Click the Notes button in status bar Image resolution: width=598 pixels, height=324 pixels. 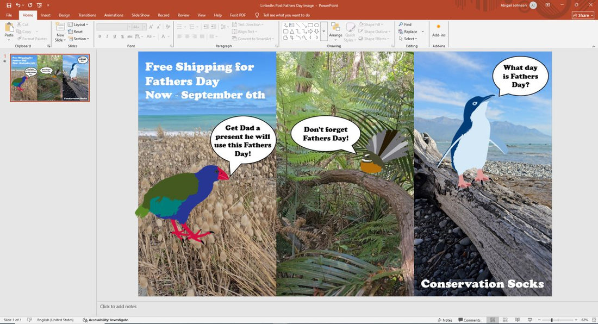point(445,320)
